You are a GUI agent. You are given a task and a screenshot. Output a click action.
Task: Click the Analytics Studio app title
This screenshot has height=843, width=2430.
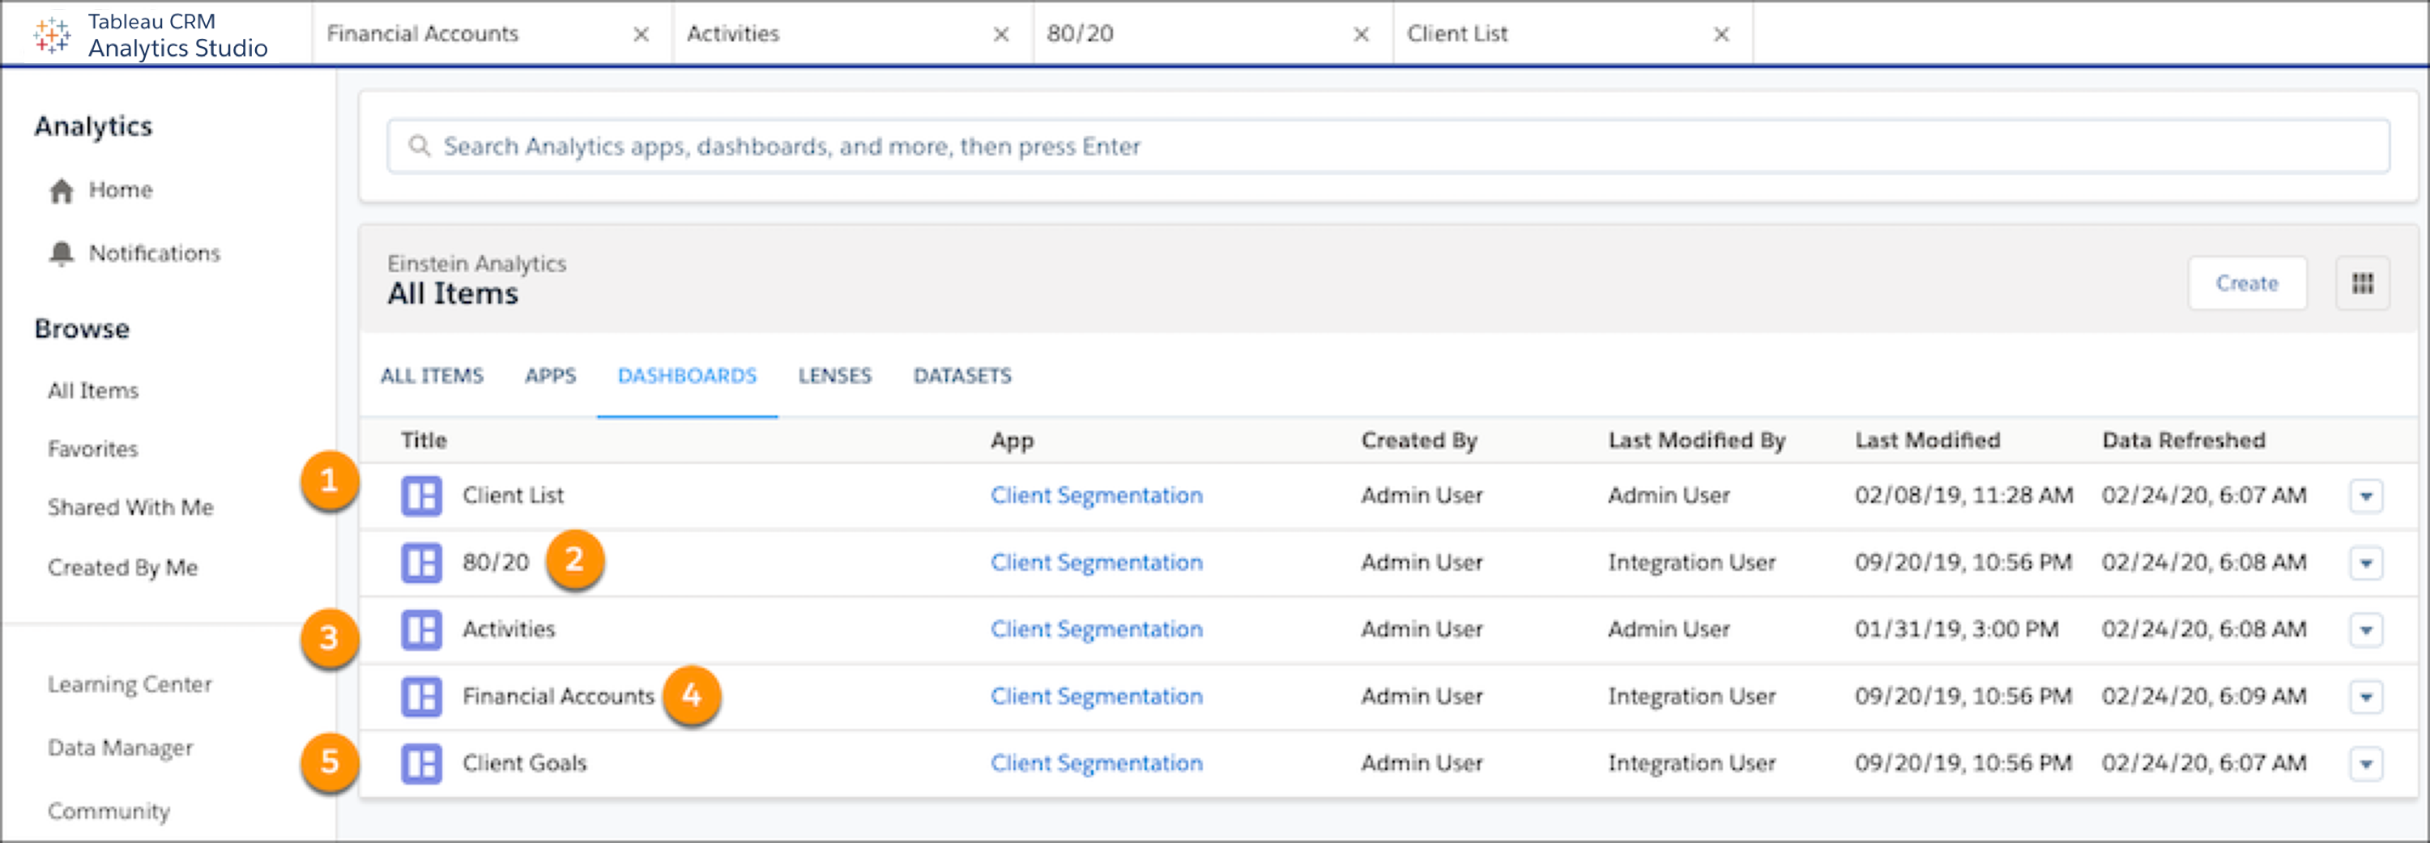click(x=178, y=48)
